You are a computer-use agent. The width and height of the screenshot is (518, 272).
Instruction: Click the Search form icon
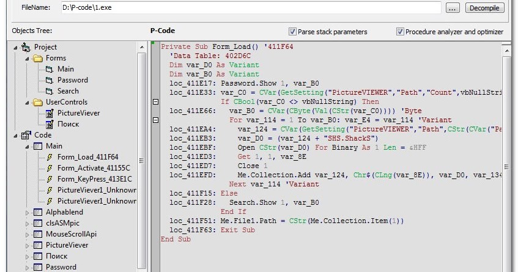49,91
